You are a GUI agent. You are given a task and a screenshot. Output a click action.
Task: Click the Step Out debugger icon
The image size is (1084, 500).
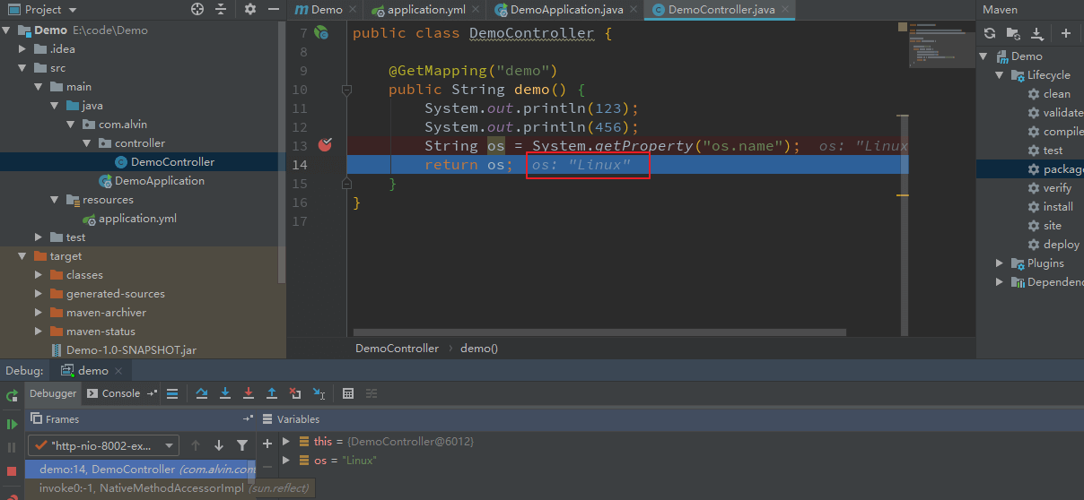(x=272, y=393)
